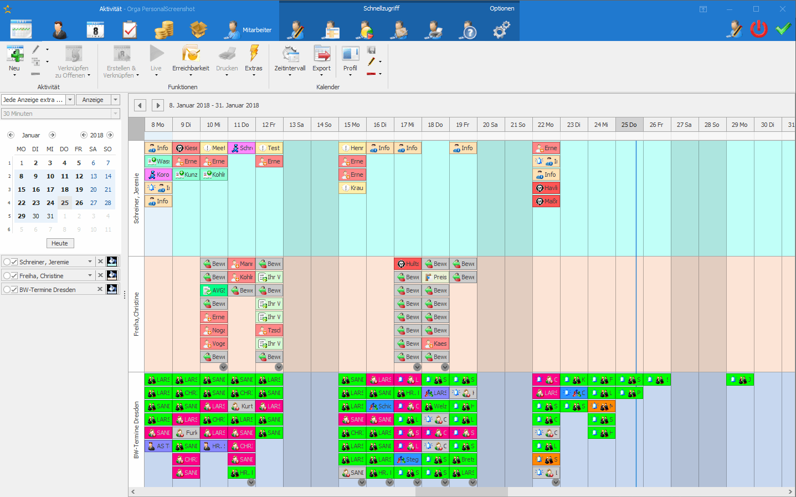This screenshot has height=497, width=796.
Task: Click the green checkmark icon at top right
Action: [783, 29]
